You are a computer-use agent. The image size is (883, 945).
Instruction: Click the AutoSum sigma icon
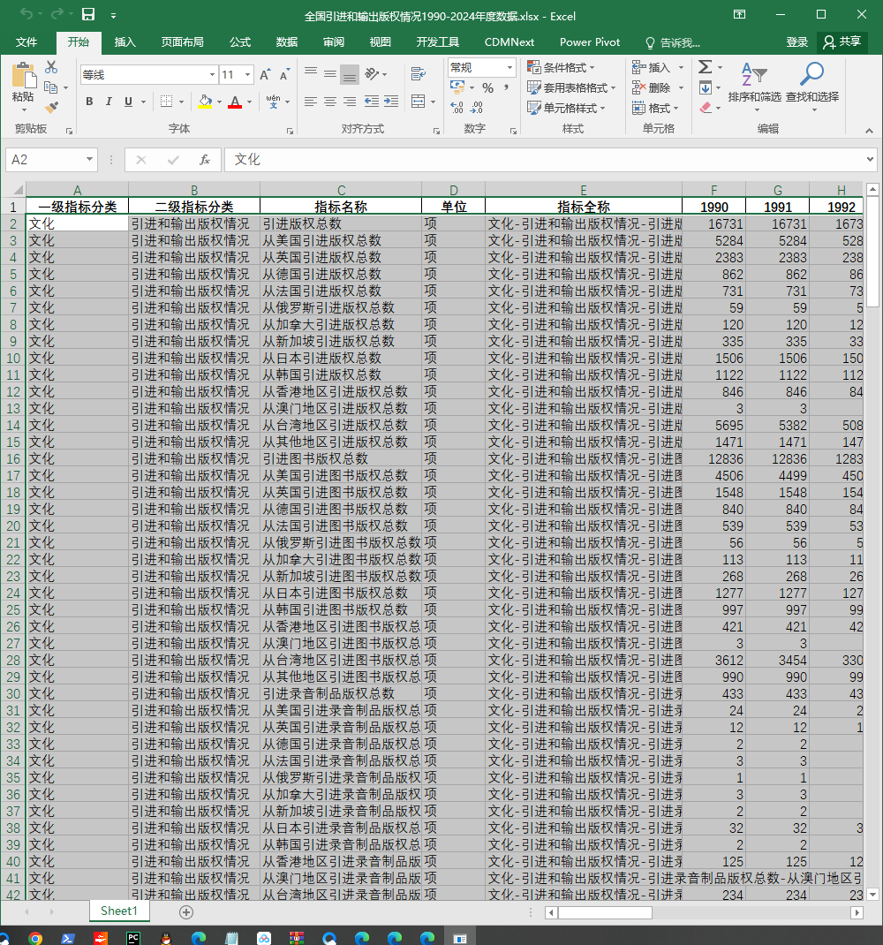coord(706,67)
